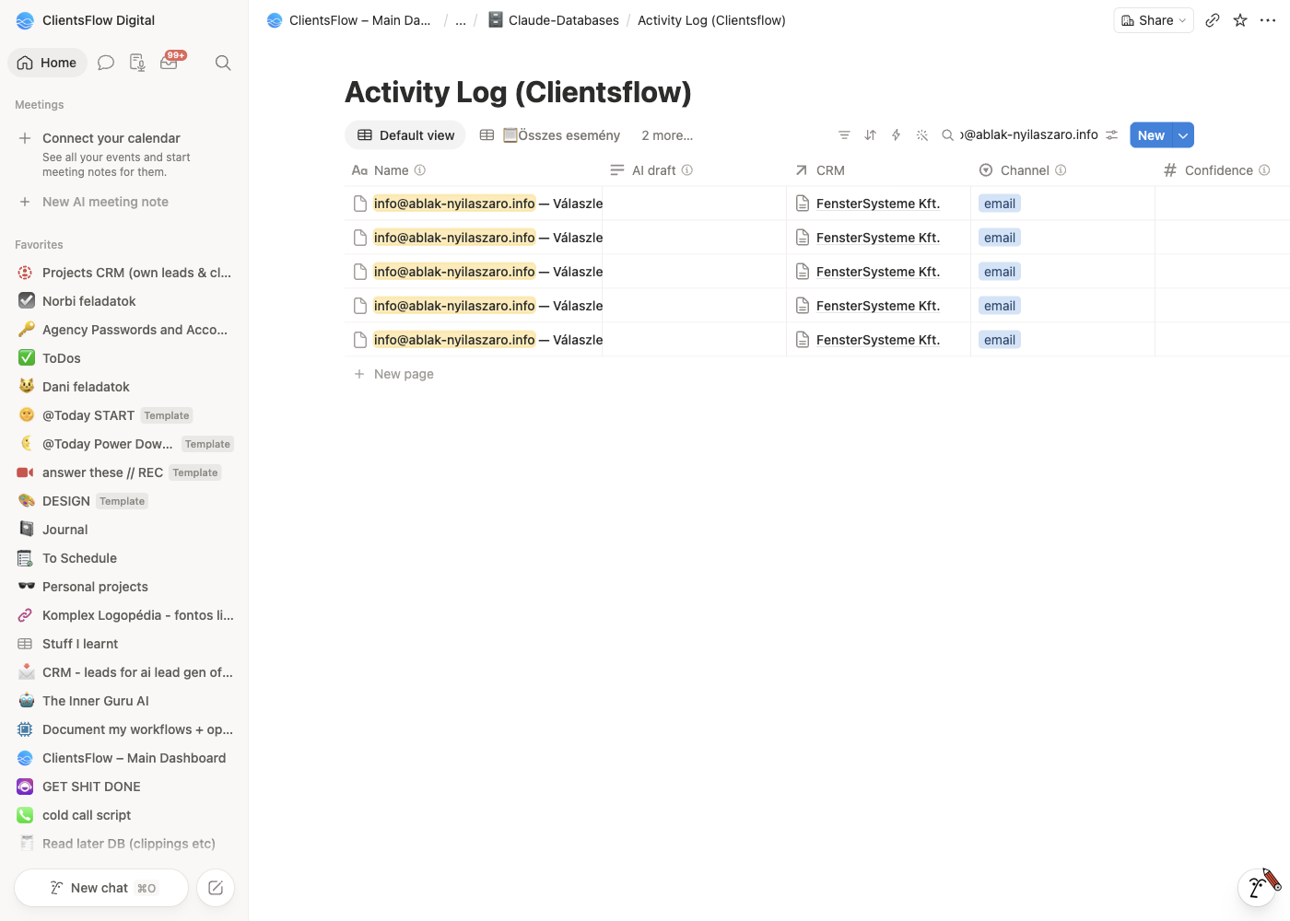Open the Name column header menu

(x=474, y=170)
